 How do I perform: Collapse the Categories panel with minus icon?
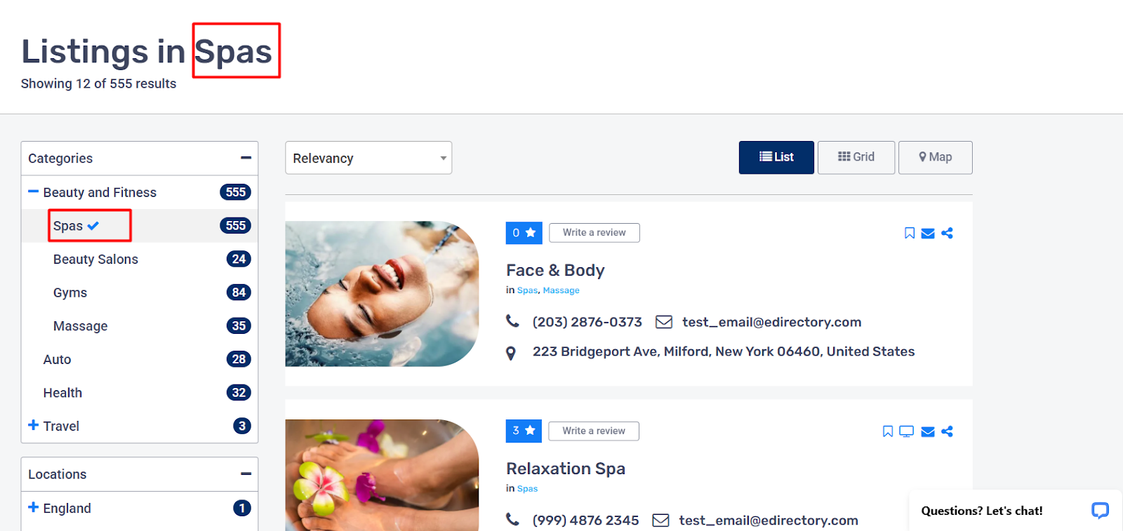point(246,158)
